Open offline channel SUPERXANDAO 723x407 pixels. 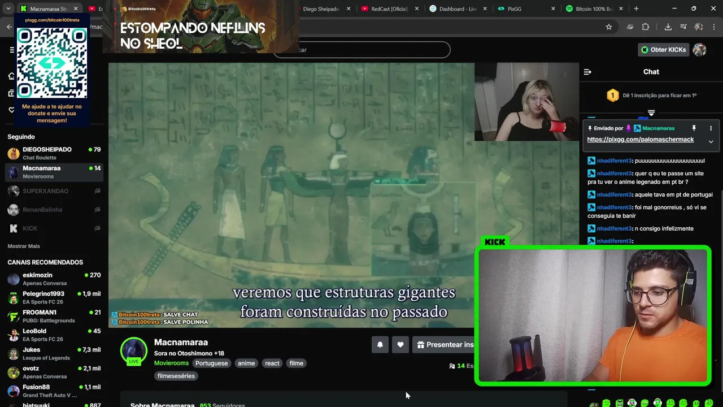(54, 191)
